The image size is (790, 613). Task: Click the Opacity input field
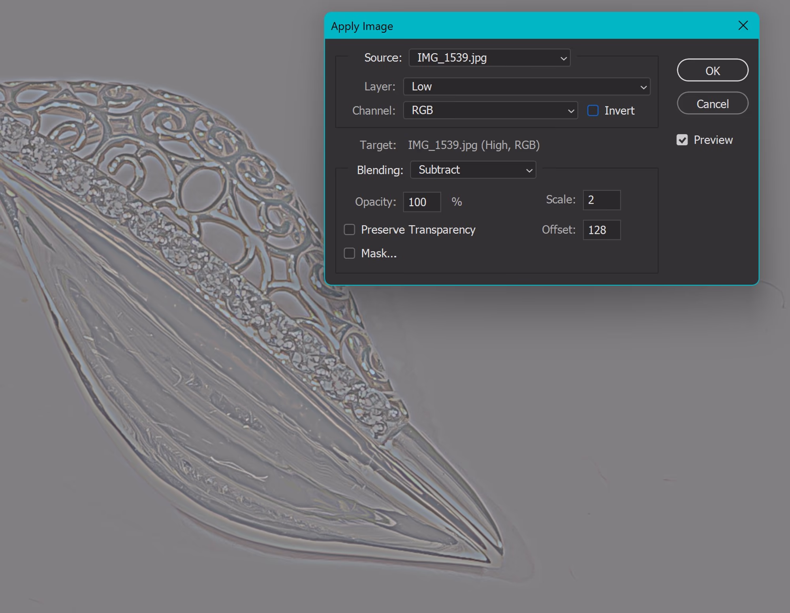point(421,202)
